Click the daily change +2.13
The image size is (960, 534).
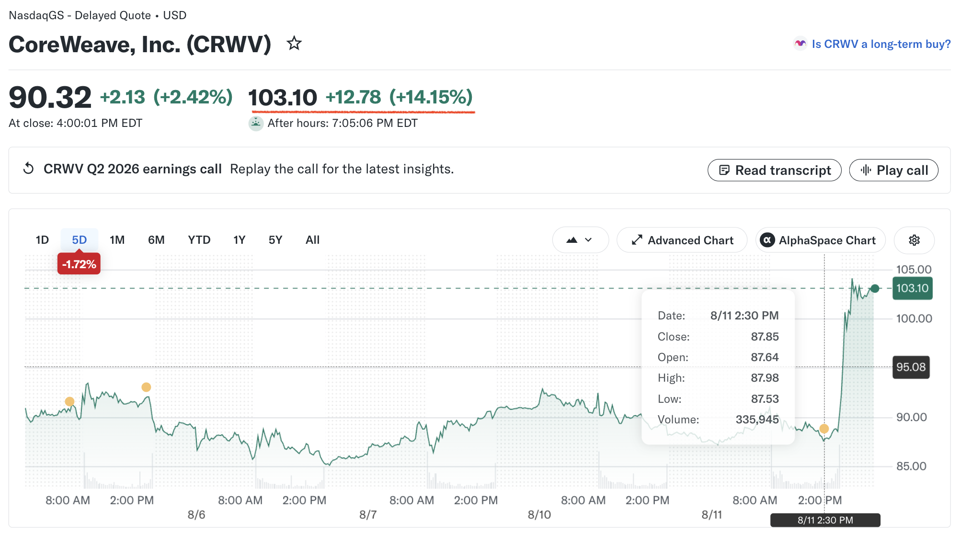tap(122, 97)
